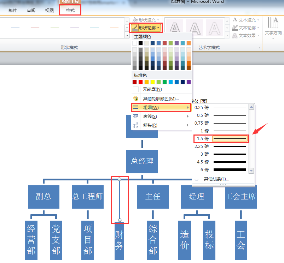Image resolution: width=284 pixels, height=263 pixels.
Task: Open the 箭头(R) submenu
Action: coord(161,125)
